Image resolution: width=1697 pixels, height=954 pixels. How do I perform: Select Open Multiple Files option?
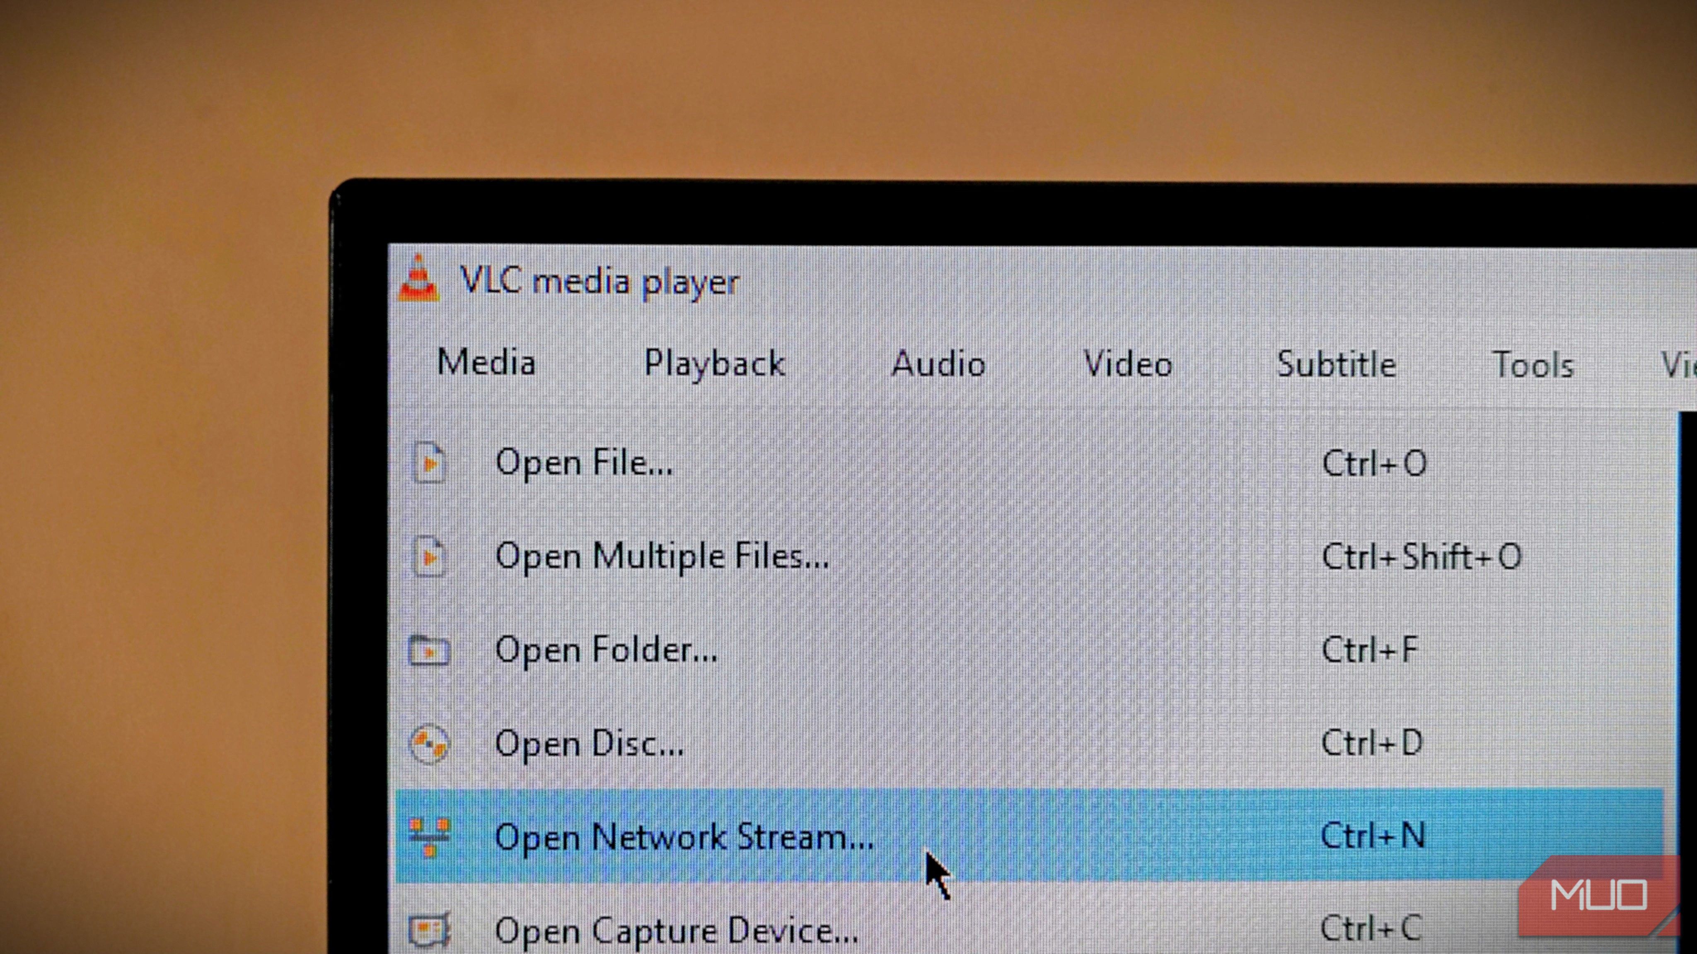[663, 556]
